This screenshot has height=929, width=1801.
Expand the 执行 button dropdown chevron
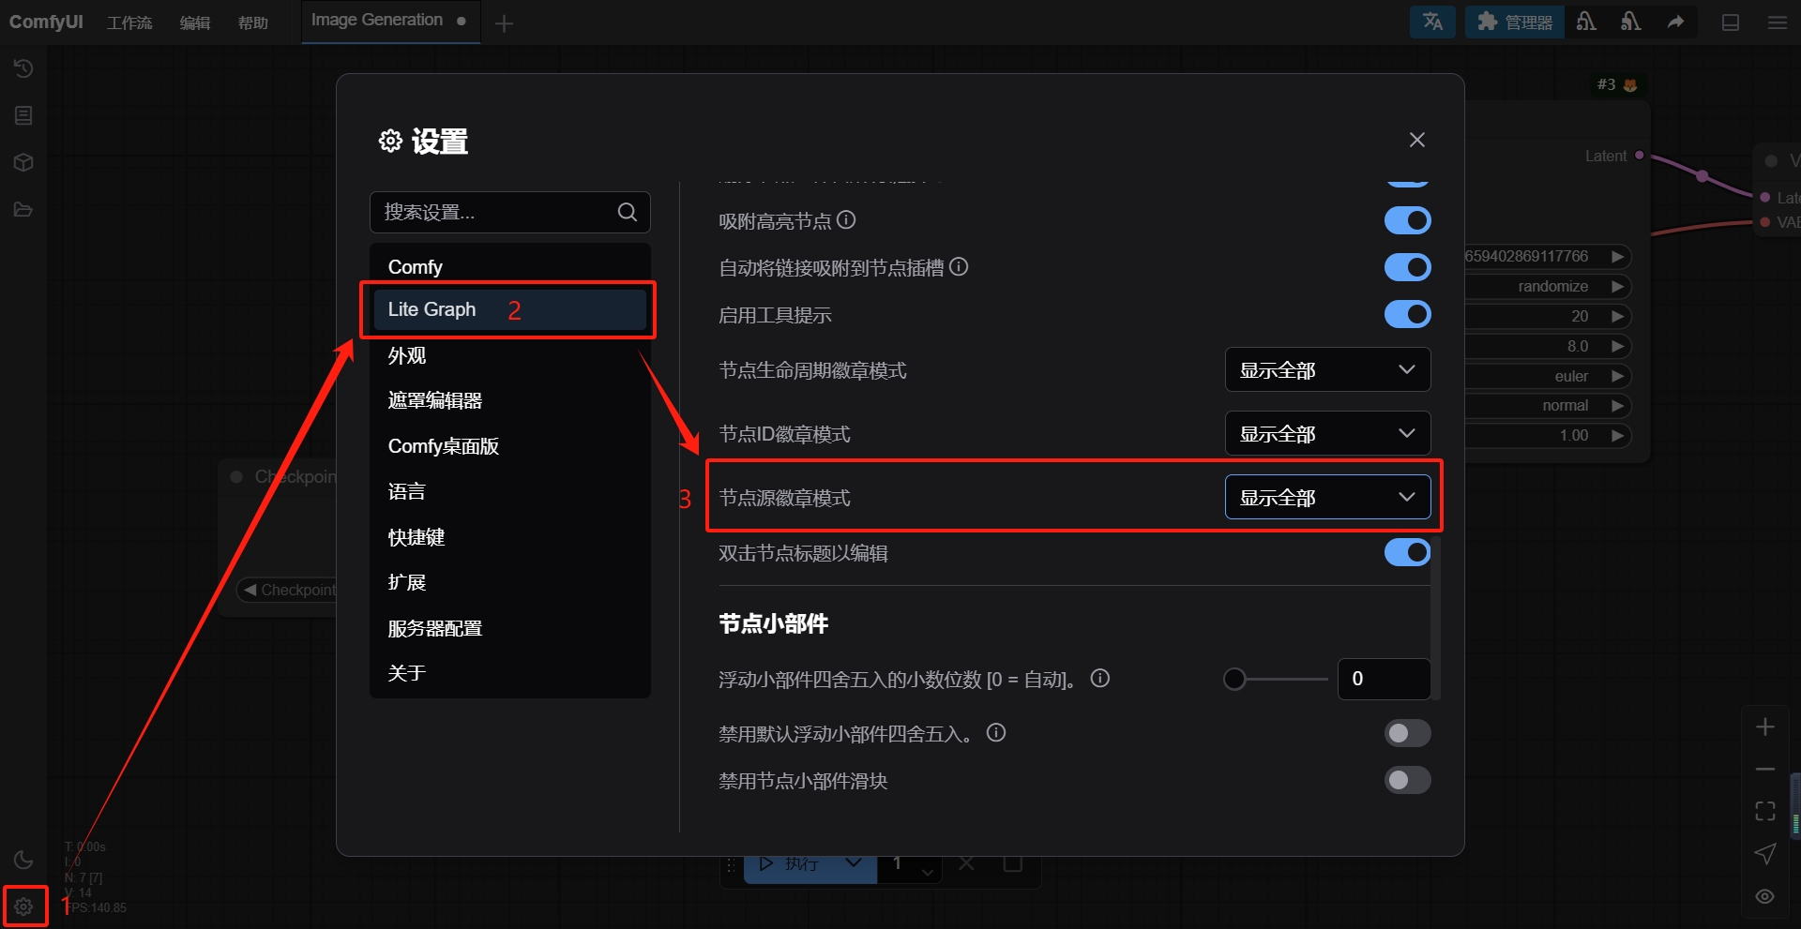854,863
